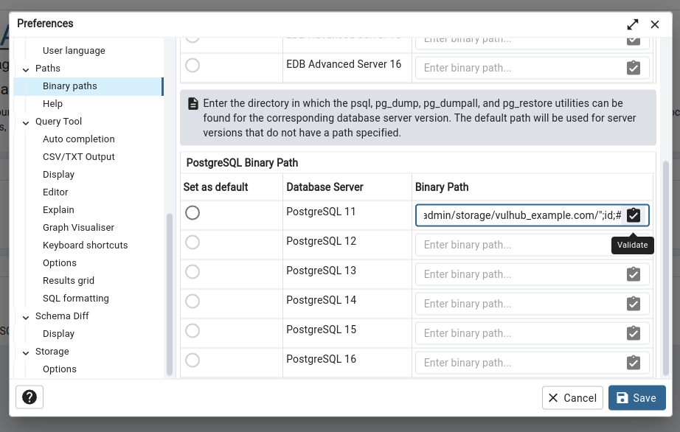The image size is (680, 432).
Task: Collapse the Query Tool tree node
Action: (x=26, y=122)
